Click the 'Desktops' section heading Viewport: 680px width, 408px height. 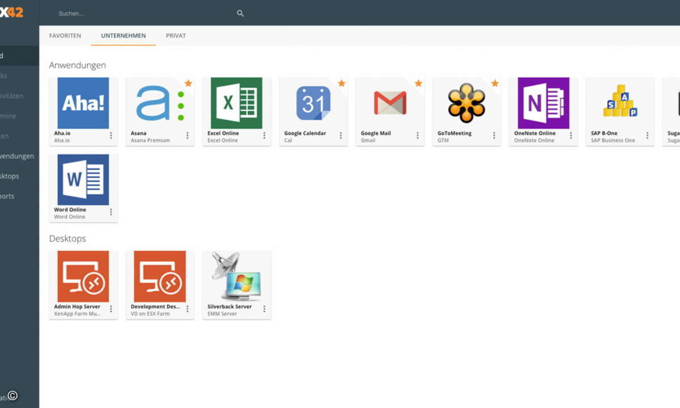click(67, 239)
